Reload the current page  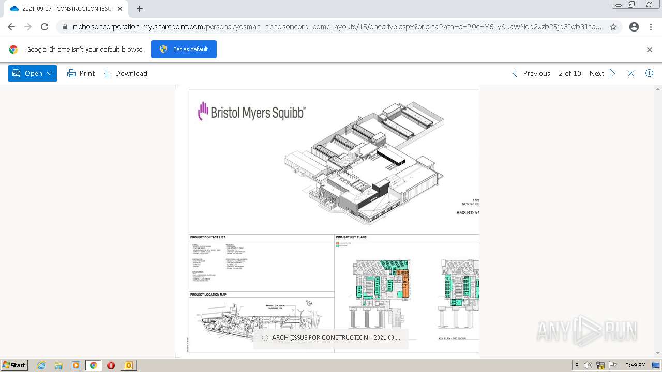coord(44,27)
